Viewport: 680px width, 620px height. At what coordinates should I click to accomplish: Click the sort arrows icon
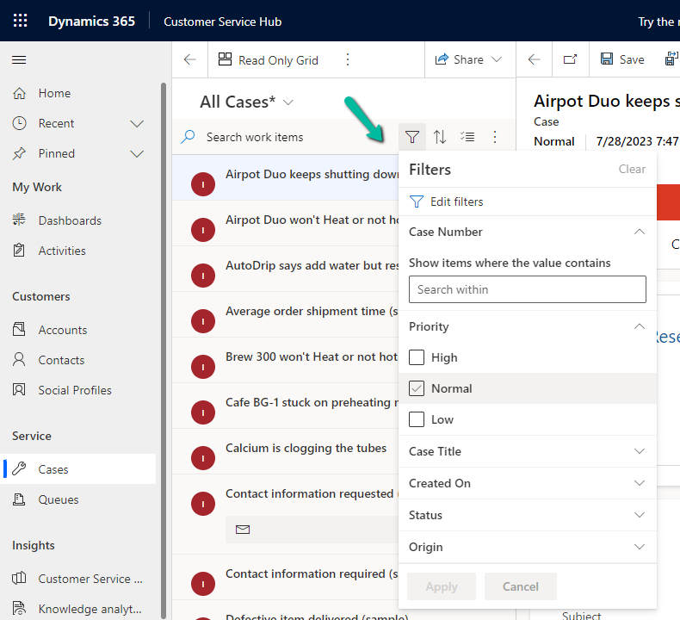tap(440, 137)
